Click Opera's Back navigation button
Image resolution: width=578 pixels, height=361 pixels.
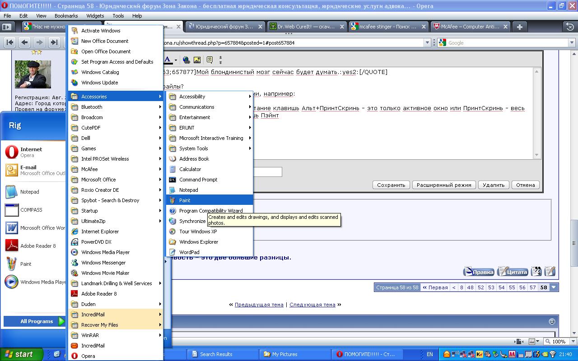[x=25, y=42]
